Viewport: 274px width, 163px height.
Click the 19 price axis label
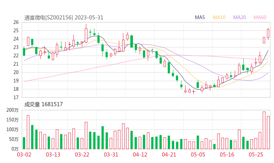pyautogui.click(x=16, y=81)
